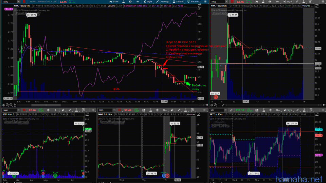Viewport: 326px width, 183px height.
Task: Open the Share menu in main chart
Action: point(114,2)
